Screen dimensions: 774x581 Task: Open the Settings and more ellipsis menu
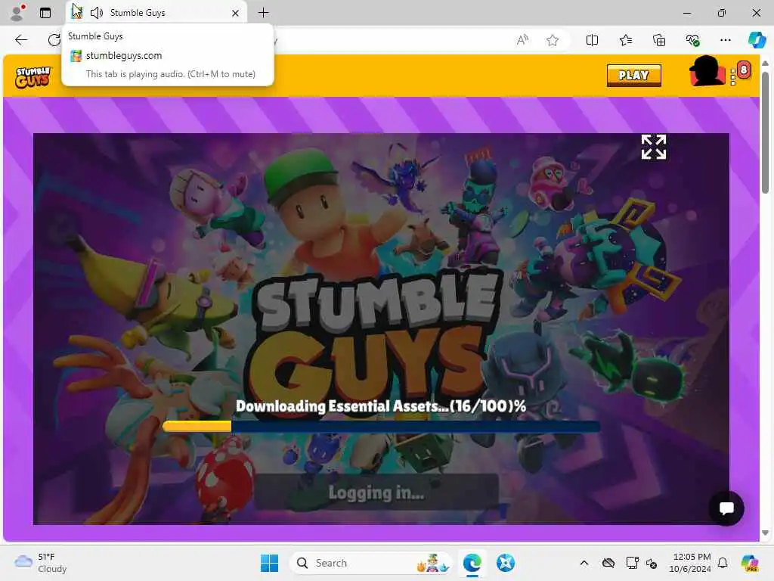click(x=725, y=40)
